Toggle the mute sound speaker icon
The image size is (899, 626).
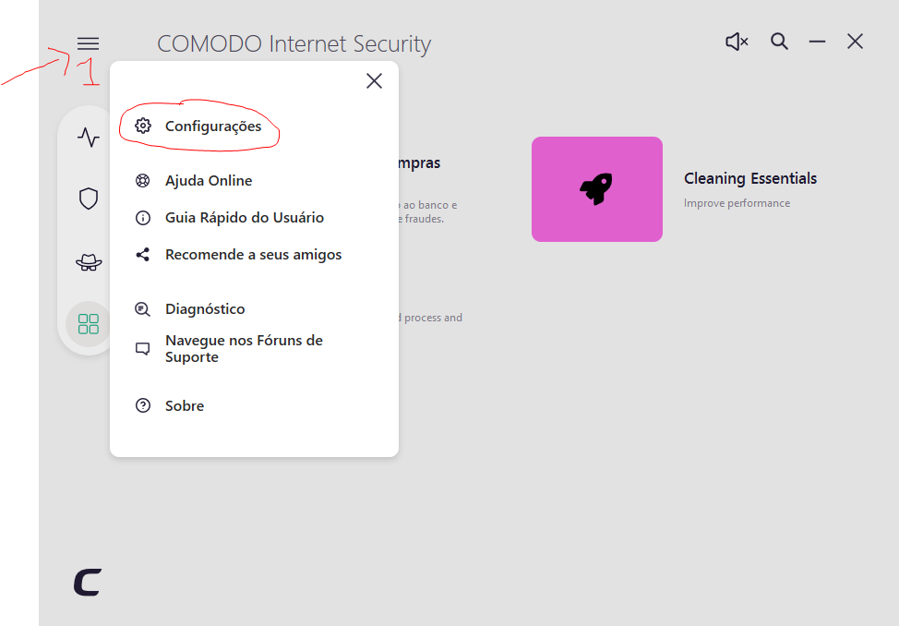[x=737, y=42]
